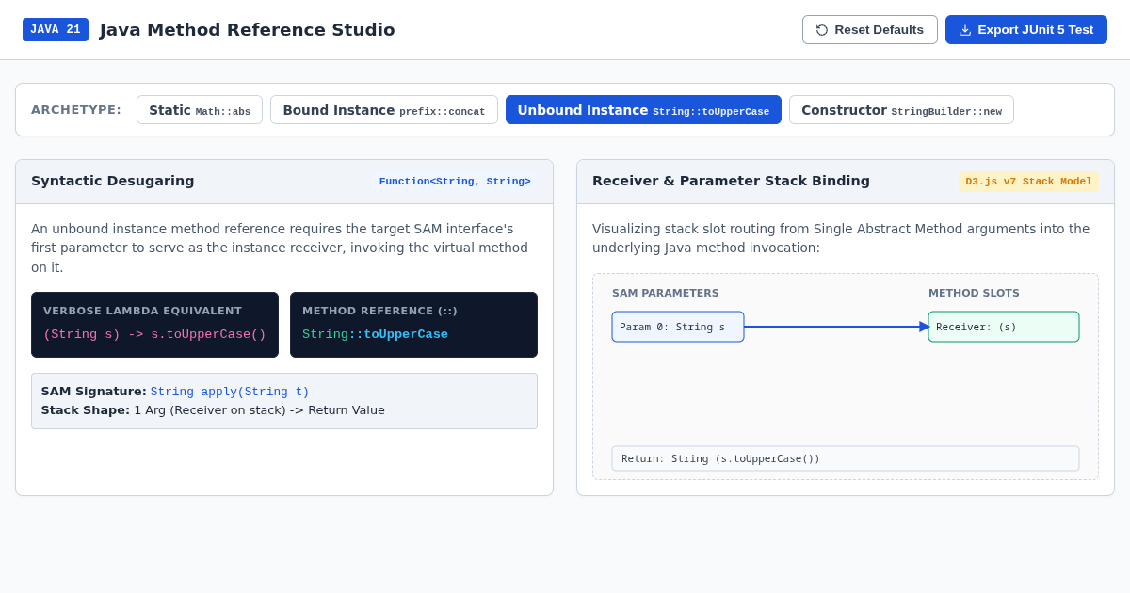Click the Param 0: String s node
This screenshot has height=593, width=1130.
(x=678, y=327)
